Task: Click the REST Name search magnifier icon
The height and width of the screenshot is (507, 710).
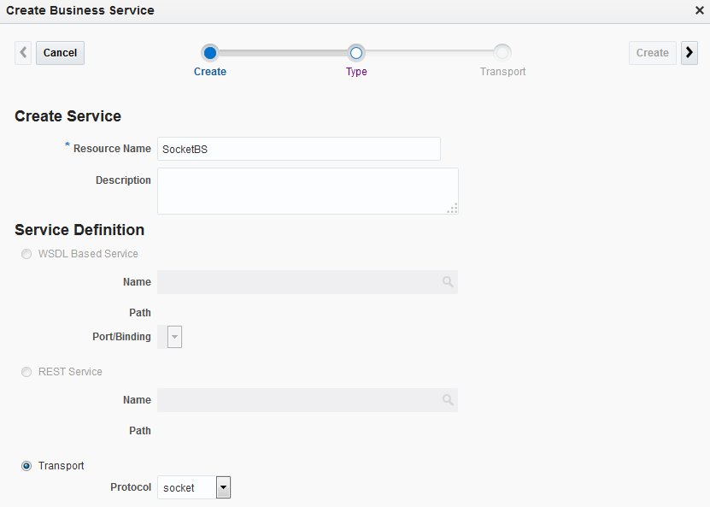Action: 448,400
